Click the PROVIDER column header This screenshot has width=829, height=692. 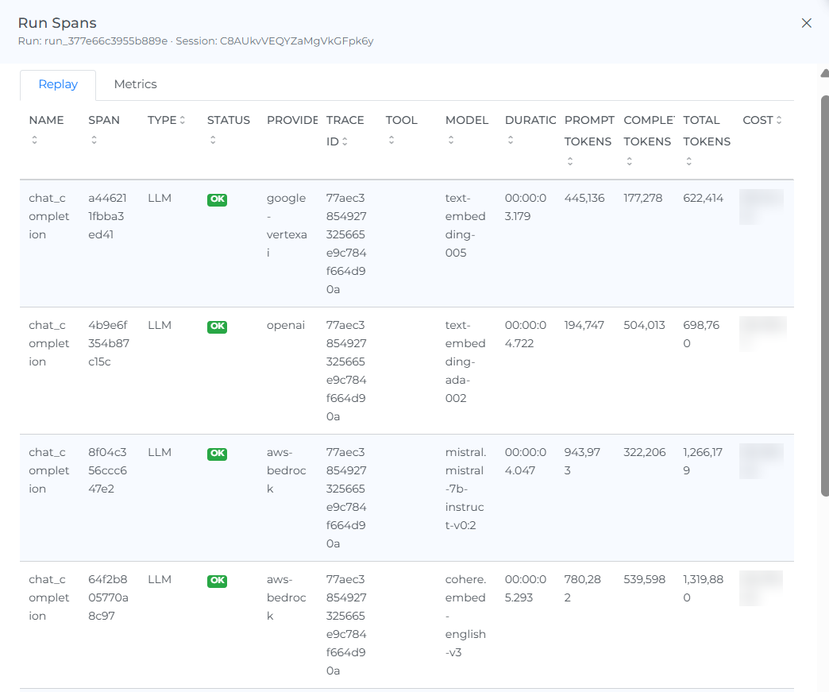point(292,120)
